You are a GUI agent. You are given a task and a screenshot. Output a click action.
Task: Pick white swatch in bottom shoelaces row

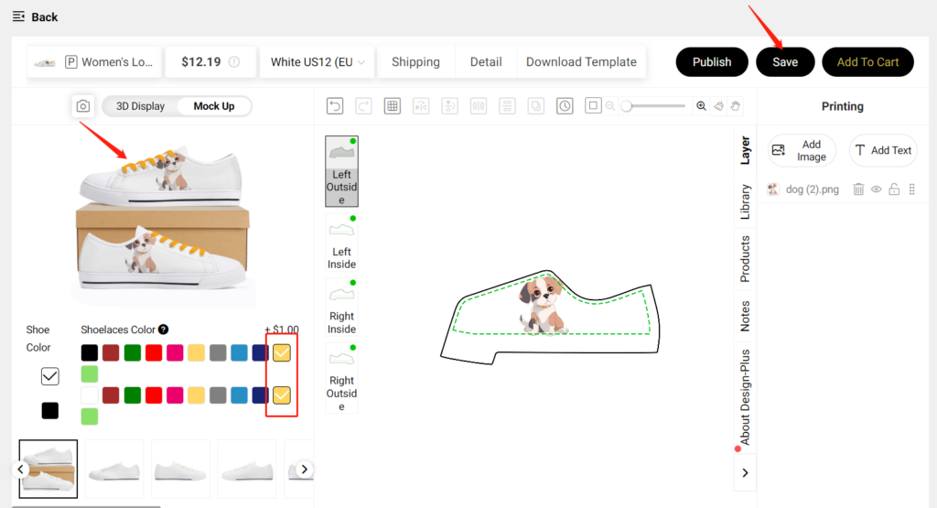pos(90,395)
